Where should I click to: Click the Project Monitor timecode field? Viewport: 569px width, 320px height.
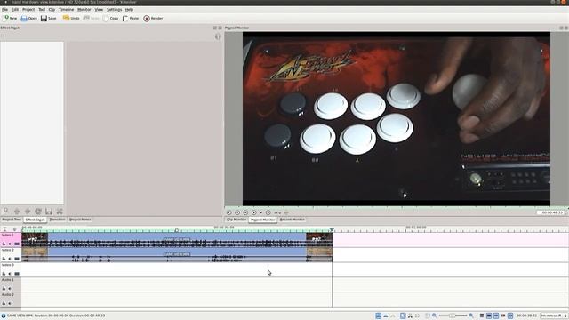point(551,212)
